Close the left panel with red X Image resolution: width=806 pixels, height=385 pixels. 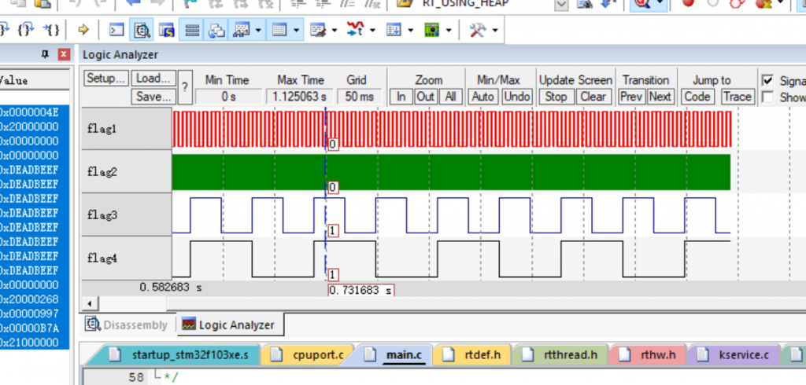pyautogui.click(x=64, y=54)
